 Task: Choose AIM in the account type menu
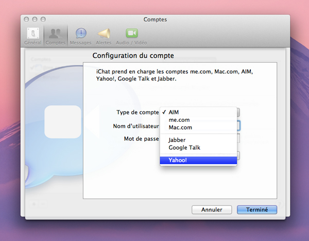pos(198,112)
